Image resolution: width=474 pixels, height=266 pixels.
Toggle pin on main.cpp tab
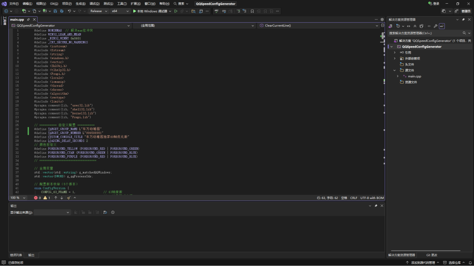pos(29,20)
